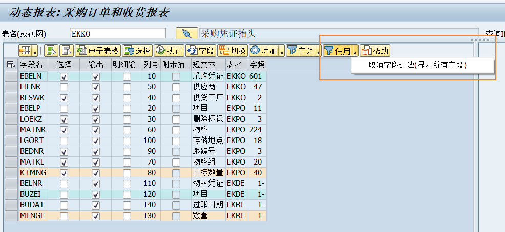Toggle the 选择 checkbox for EBELN row

[x=64, y=77]
